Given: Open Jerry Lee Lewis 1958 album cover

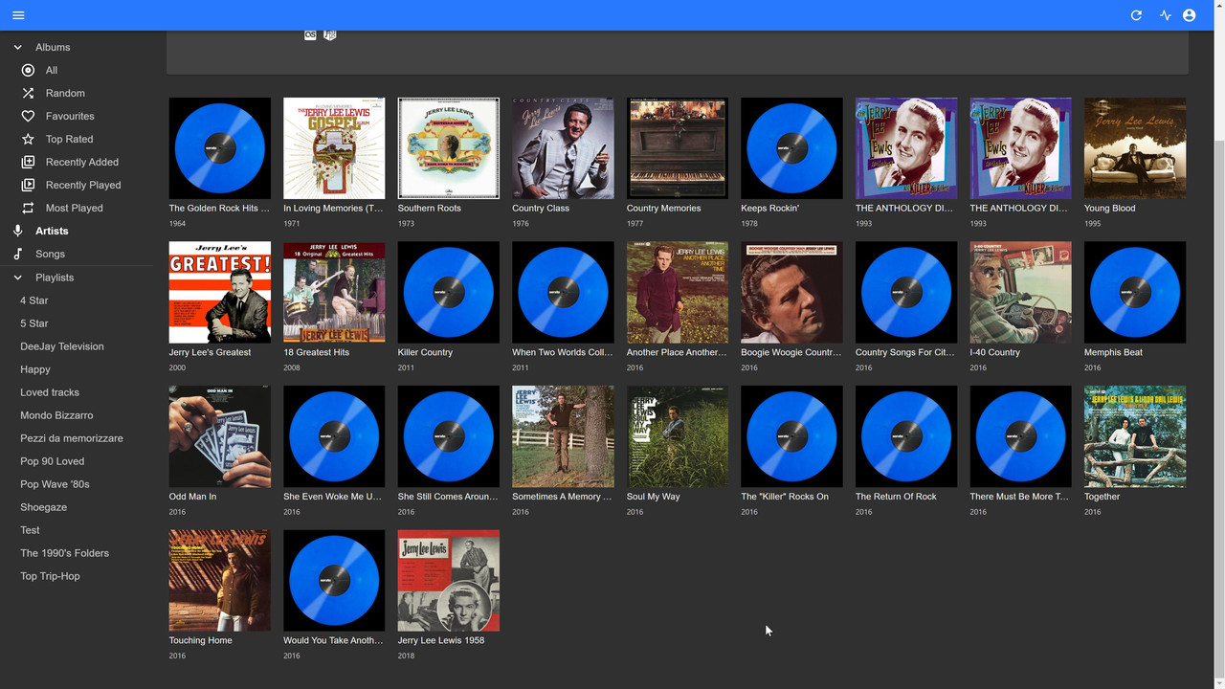Looking at the screenshot, I should point(449,581).
